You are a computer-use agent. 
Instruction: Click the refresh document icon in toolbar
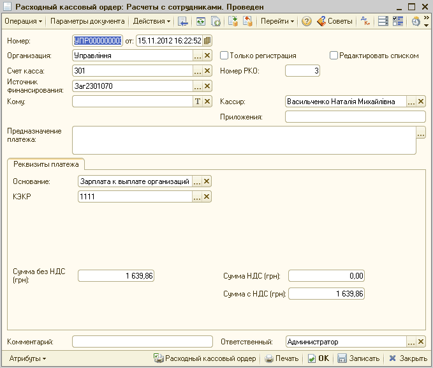pos(200,21)
